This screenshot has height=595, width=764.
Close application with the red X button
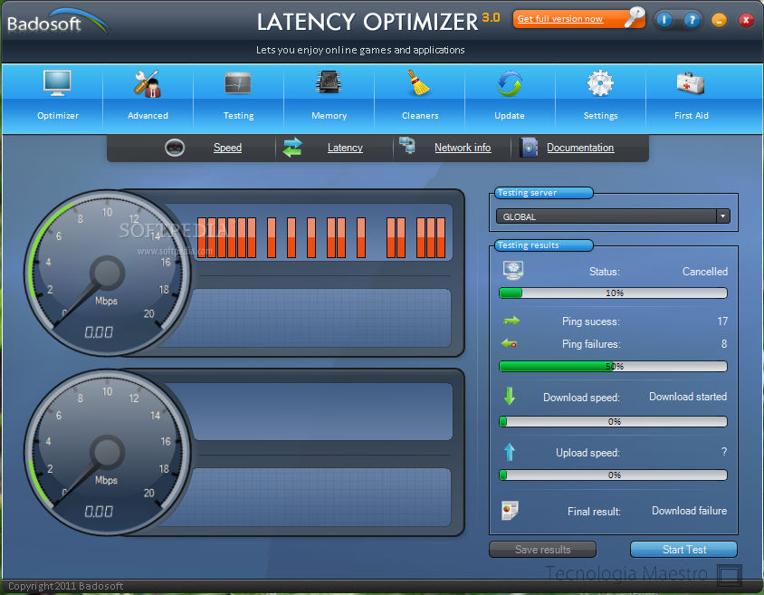coord(746,20)
